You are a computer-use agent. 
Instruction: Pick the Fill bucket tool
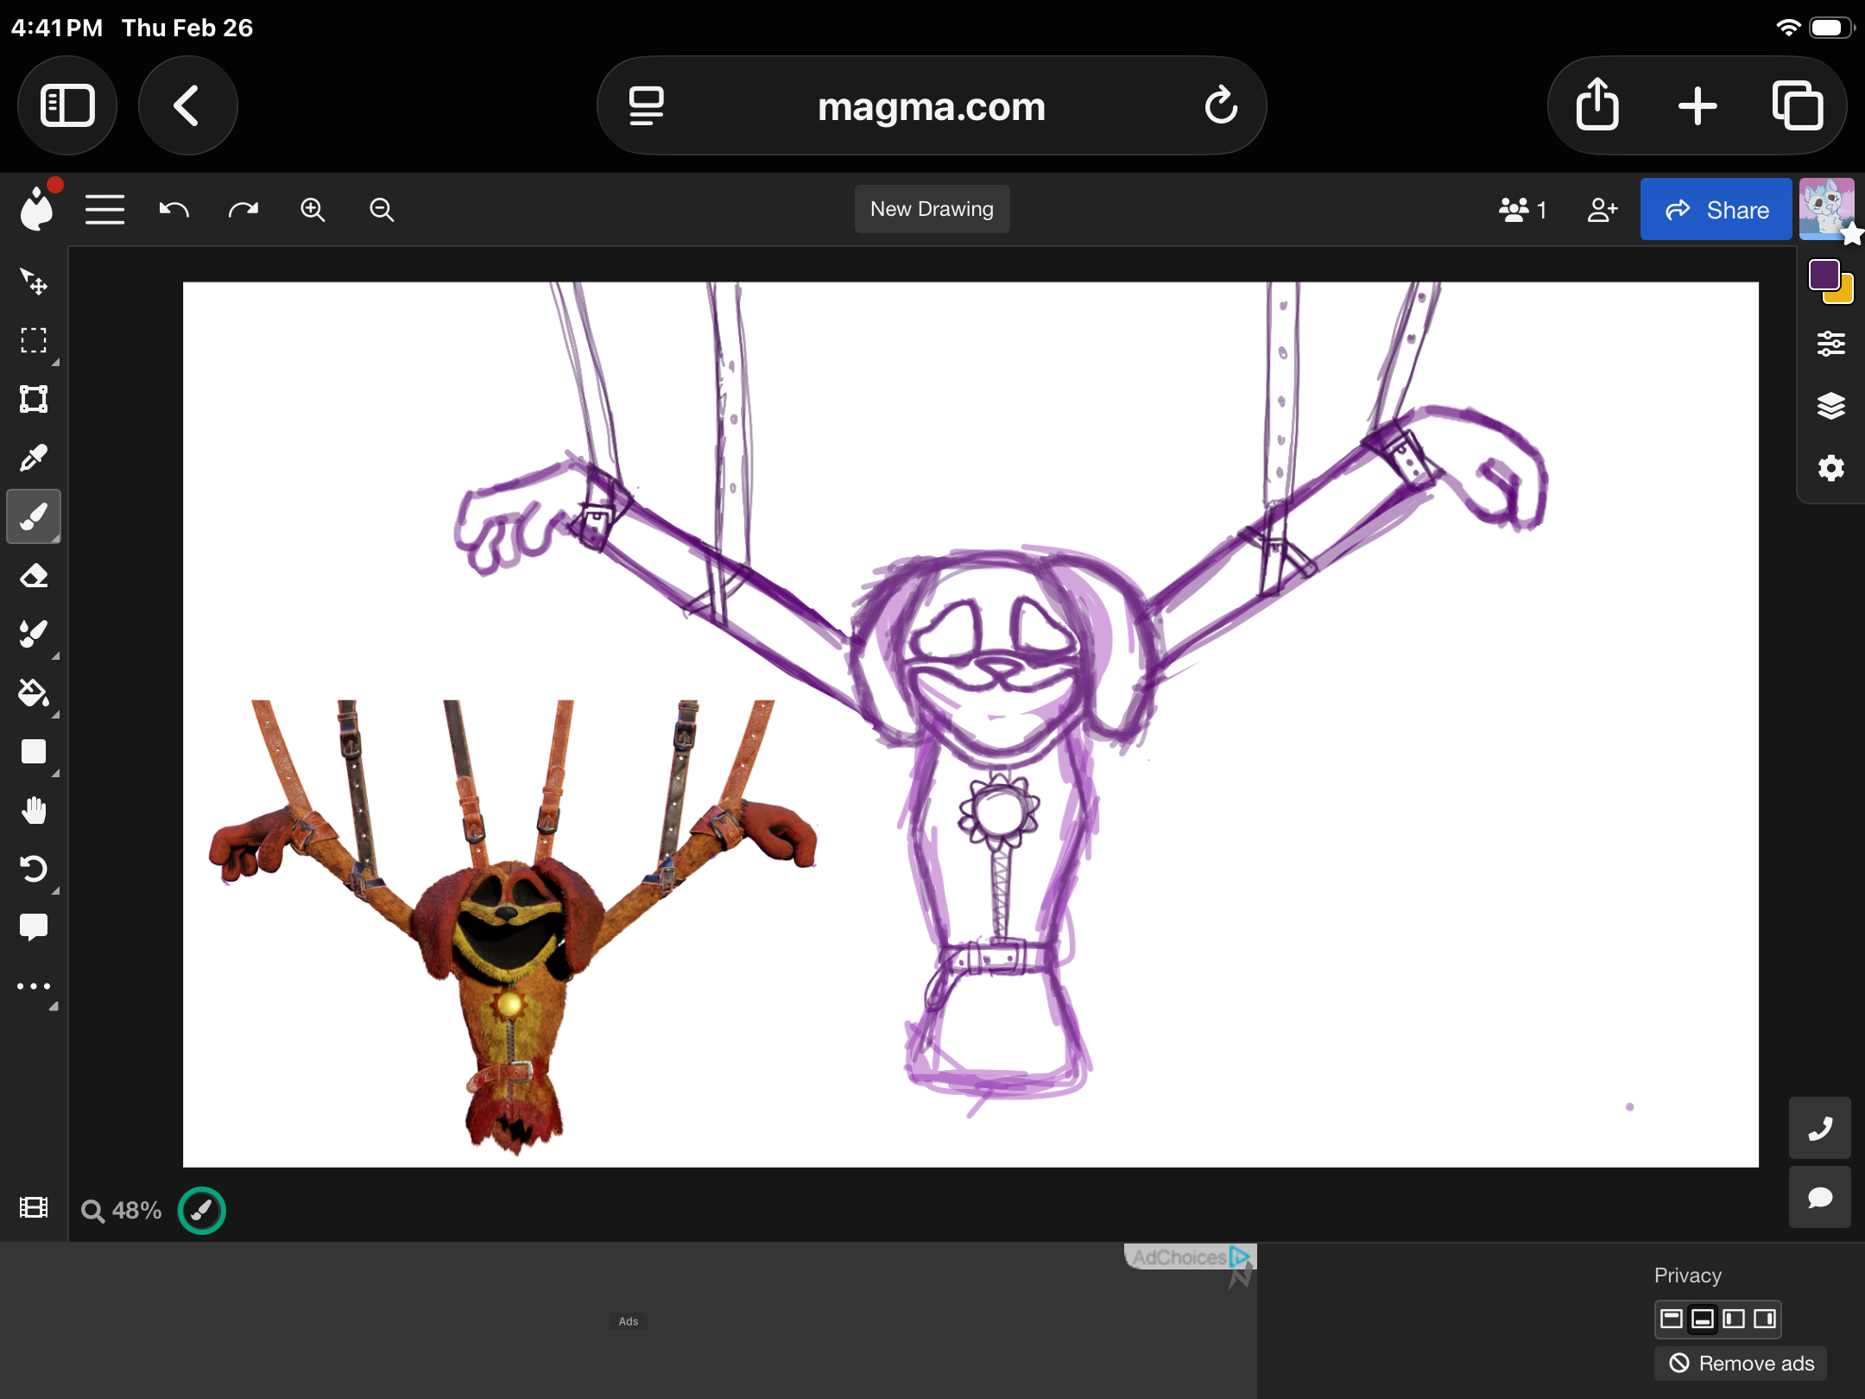[x=33, y=693]
